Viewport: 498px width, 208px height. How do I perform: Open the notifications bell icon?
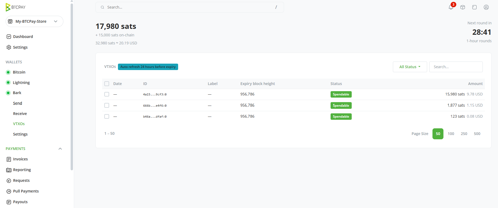451,7
